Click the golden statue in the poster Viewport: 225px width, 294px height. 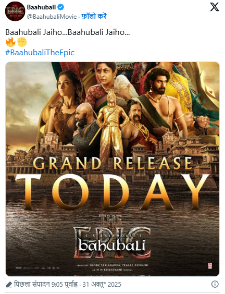111,123
